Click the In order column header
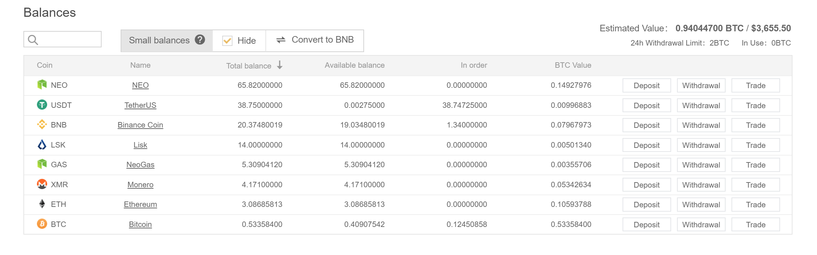 (474, 65)
